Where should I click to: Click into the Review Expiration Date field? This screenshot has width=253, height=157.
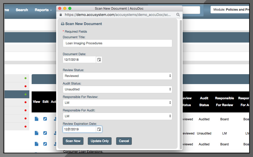coord(79,129)
